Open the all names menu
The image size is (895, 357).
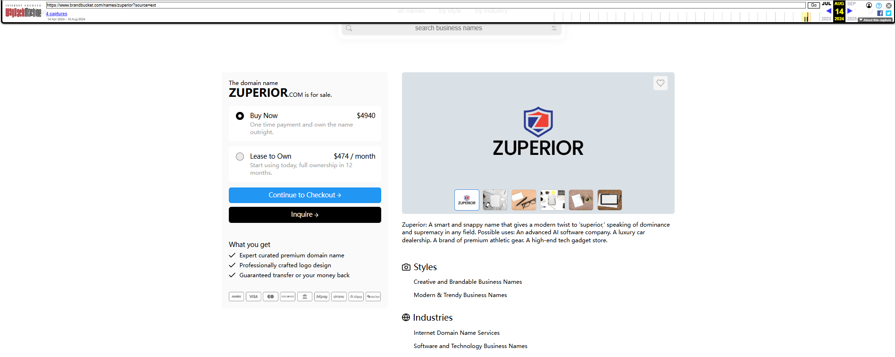(411, 11)
